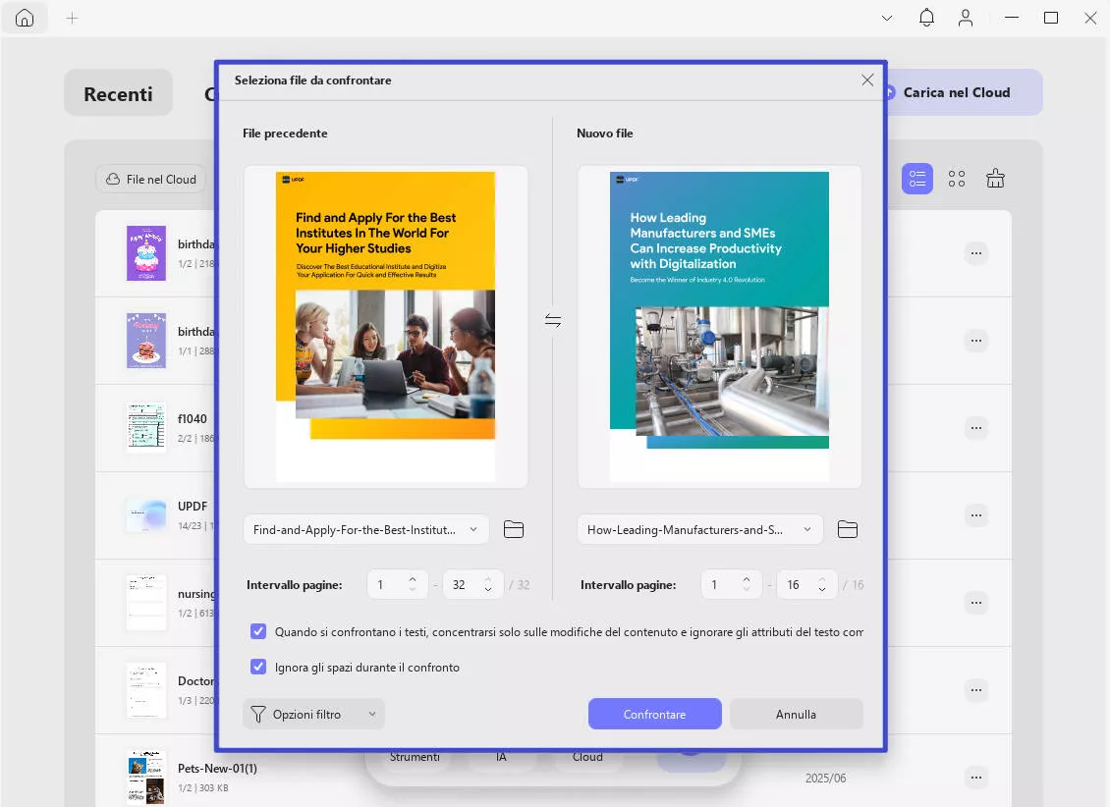
Task: Click the new file start page field
Action: click(731, 585)
